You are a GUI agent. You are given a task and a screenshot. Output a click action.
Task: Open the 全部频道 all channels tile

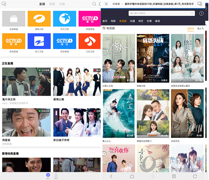(x=14, y=19)
